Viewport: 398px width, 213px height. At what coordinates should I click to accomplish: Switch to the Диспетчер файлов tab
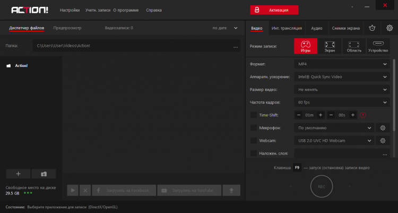click(27, 28)
